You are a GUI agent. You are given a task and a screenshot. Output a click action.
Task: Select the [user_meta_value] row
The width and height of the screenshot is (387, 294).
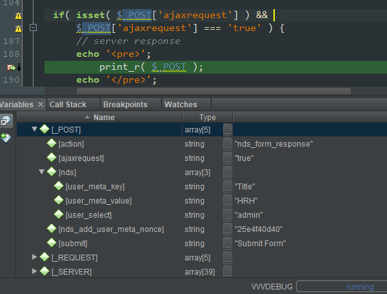click(x=202, y=201)
